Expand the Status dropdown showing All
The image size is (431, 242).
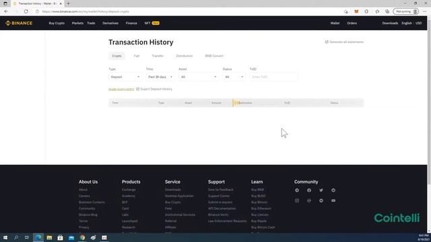pos(234,77)
